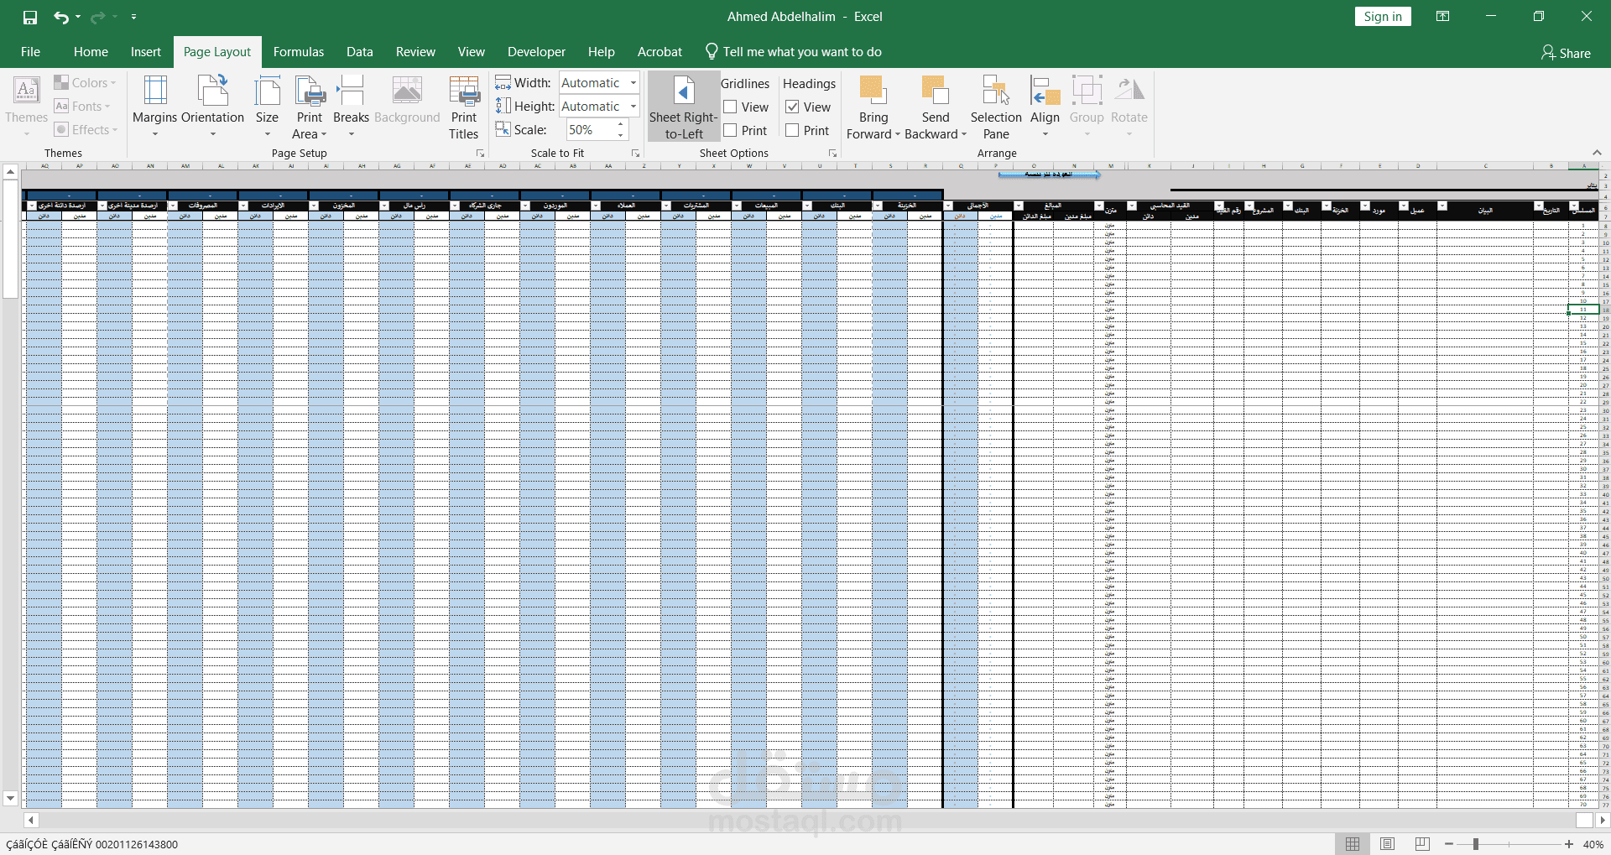The width and height of the screenshot is (1611, 855).
Task: Click the sheet Background image button
Action: pos(407,101)
